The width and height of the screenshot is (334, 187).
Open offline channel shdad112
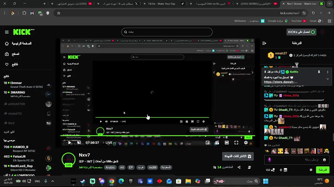tap(27, 113)
